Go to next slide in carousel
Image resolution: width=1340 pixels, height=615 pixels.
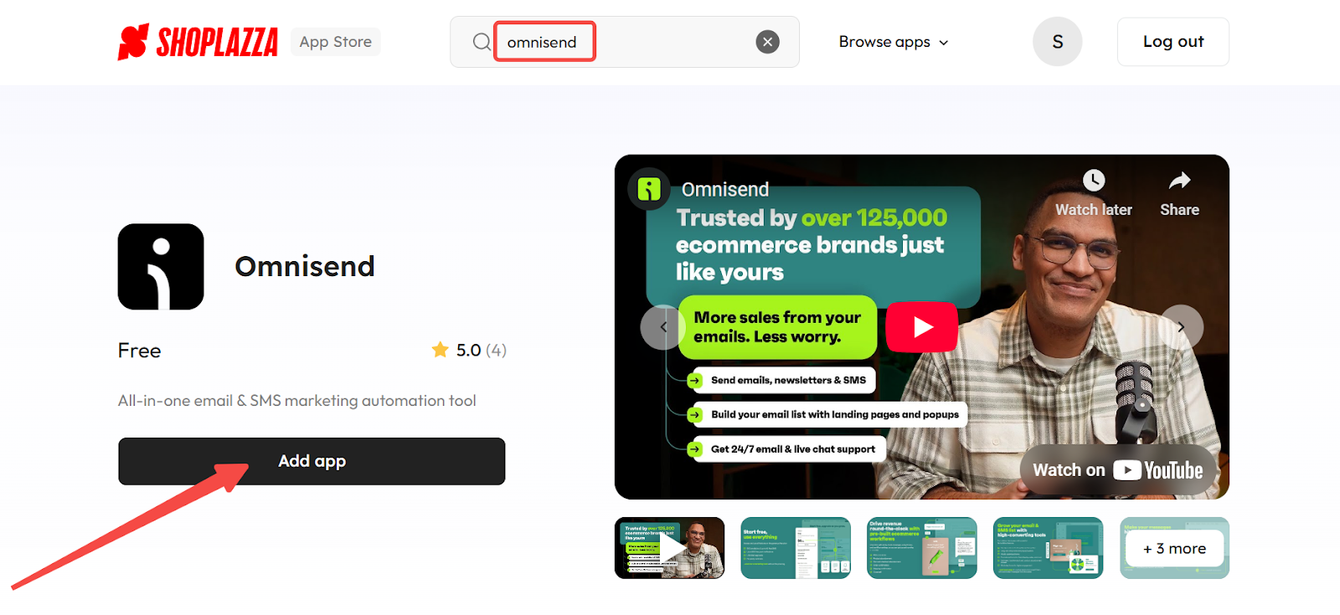1181,327
